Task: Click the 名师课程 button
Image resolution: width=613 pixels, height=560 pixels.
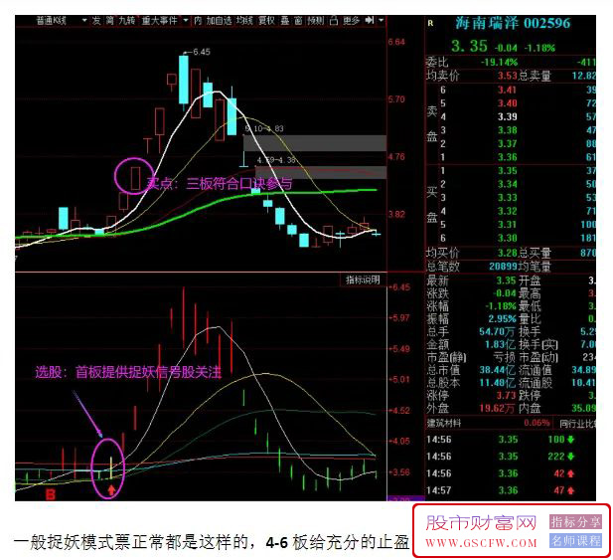Action: pos(575,540)
